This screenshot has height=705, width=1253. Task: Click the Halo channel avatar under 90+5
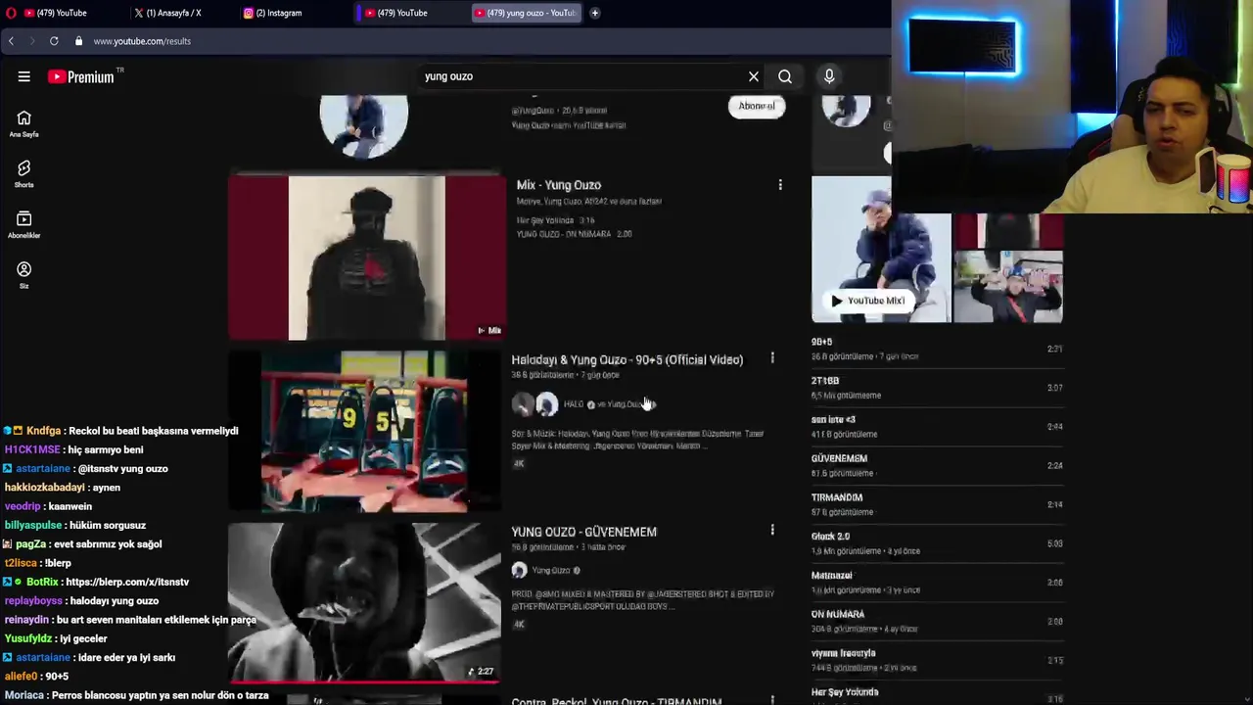[523, 403]
